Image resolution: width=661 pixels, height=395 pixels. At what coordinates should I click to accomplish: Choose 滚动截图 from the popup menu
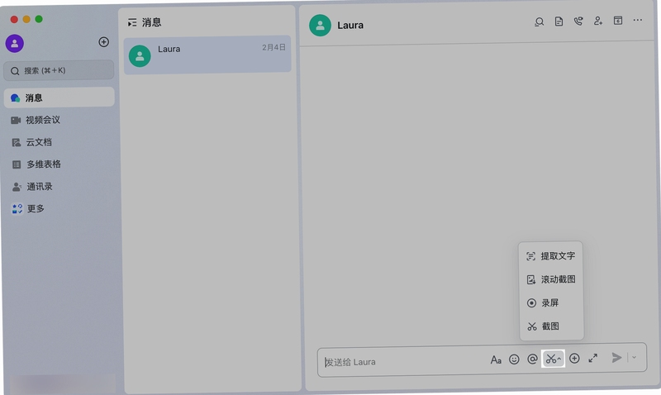click(551, 279)
